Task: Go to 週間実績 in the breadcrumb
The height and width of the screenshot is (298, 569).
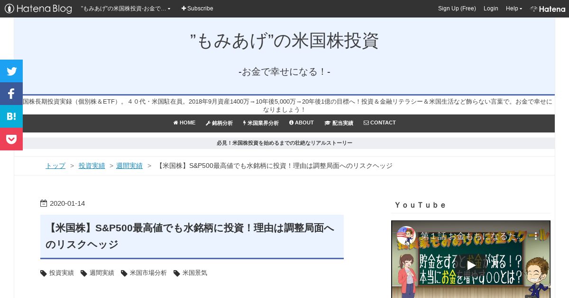Action: pos(129,166)
